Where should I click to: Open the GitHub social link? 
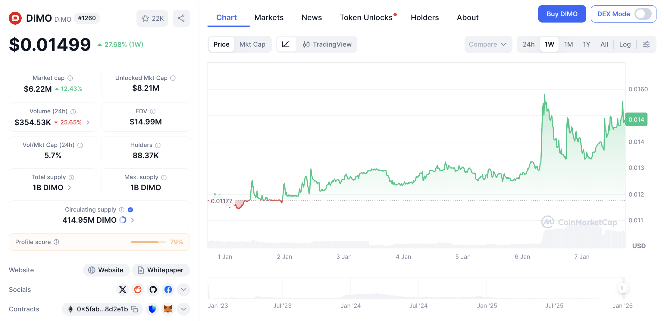point(153,289)
